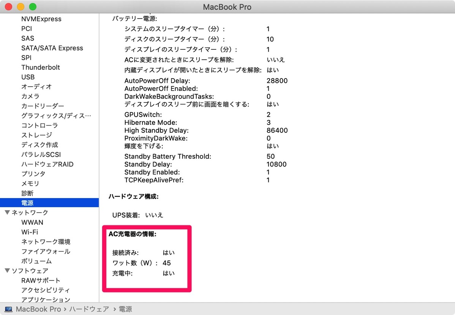Select the ソフトウェア category label

[30, 271]
